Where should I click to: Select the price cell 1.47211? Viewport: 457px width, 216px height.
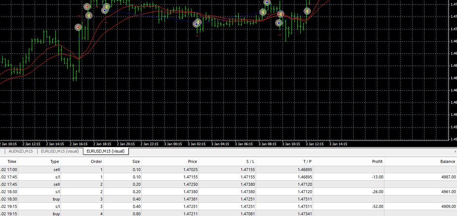pos(190,213)
